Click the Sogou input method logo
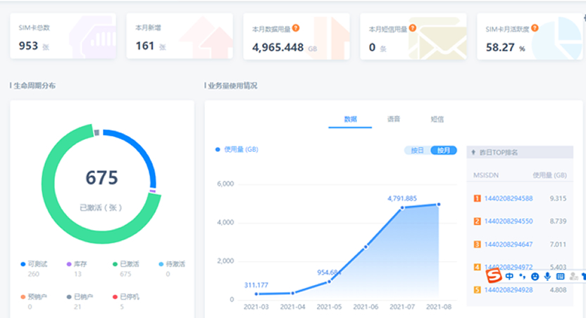The width and height of the screenshot is (586, 318). point(494,276)
